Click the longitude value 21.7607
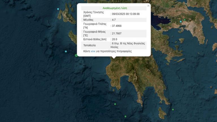This screenshot has width=217, height=122. tap(117, 33)
